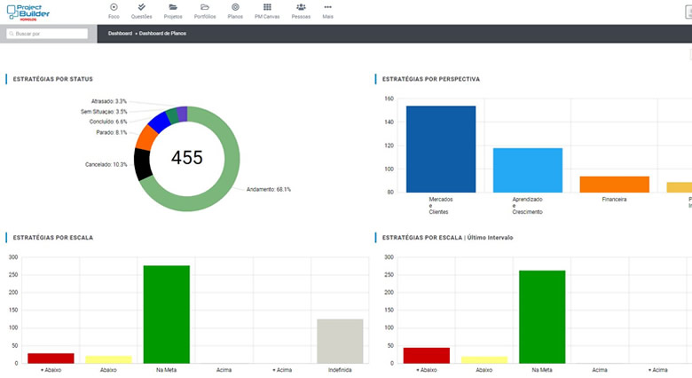Viewport: 692px width, 378px height.
Task: Click the orange Parado donut segment
Action: 145,138
